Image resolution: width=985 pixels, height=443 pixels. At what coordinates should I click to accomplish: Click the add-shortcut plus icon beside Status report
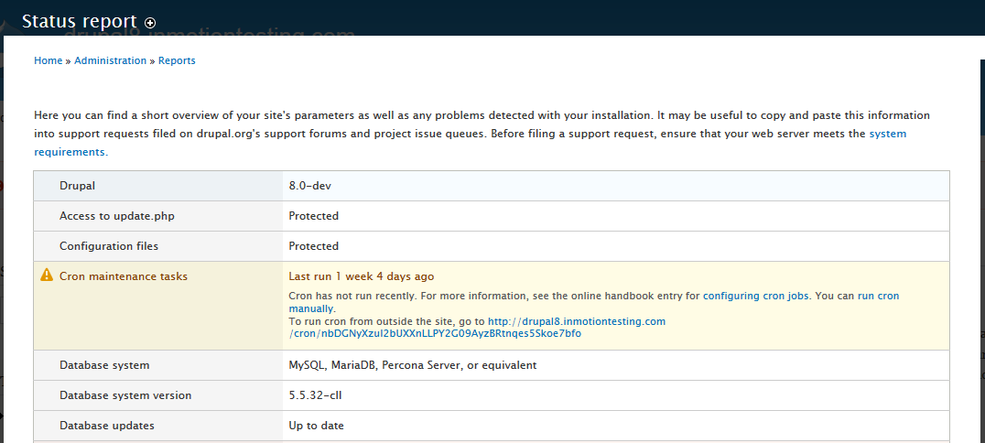151,23
